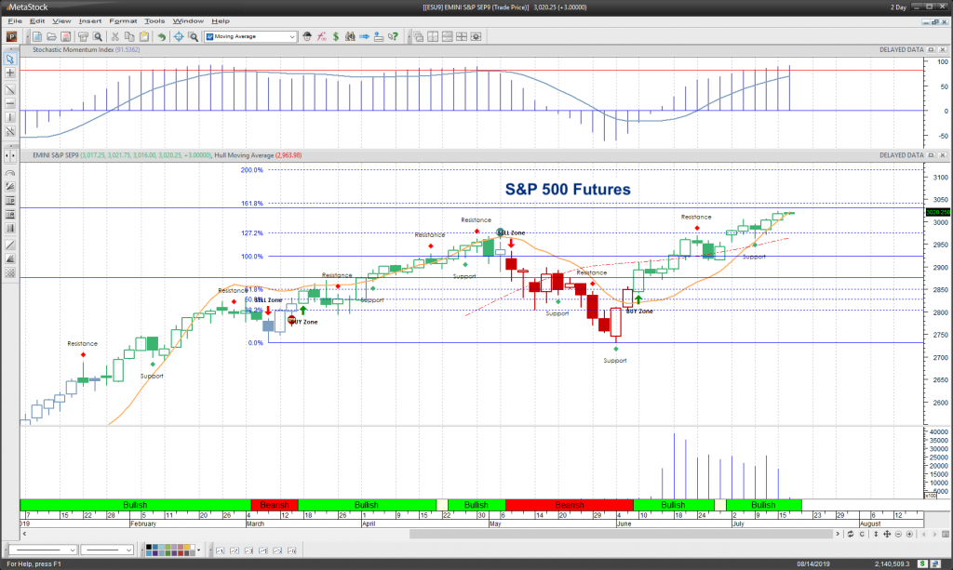Expand the color palette dropdown arrow
953x570 pixels.
point(199,550)
